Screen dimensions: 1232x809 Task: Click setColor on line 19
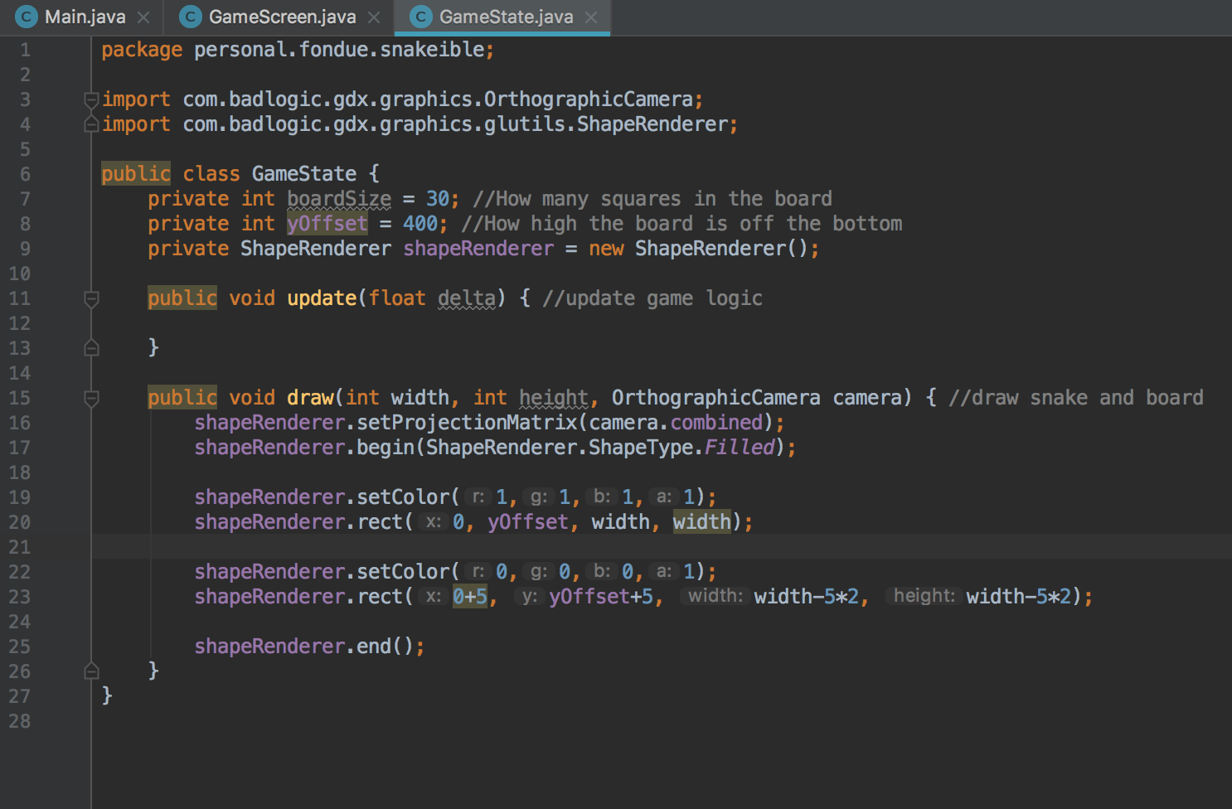[403, 497]
